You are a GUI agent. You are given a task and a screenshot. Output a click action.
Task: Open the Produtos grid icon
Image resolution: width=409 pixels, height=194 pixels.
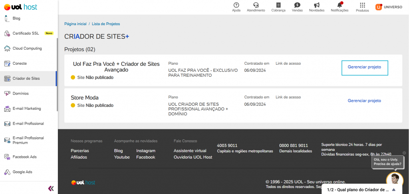click(x=362, y=5)
